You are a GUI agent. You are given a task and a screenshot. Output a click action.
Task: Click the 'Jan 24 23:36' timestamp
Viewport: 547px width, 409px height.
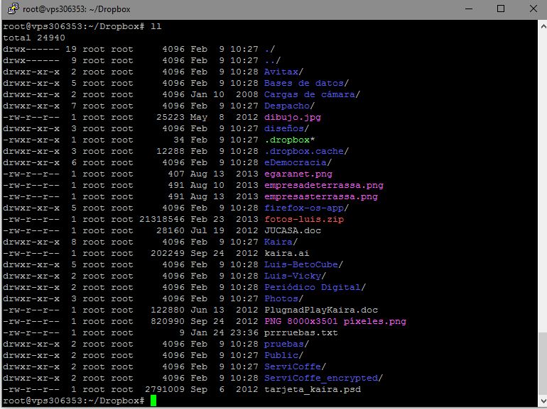(x=224, y=332)
